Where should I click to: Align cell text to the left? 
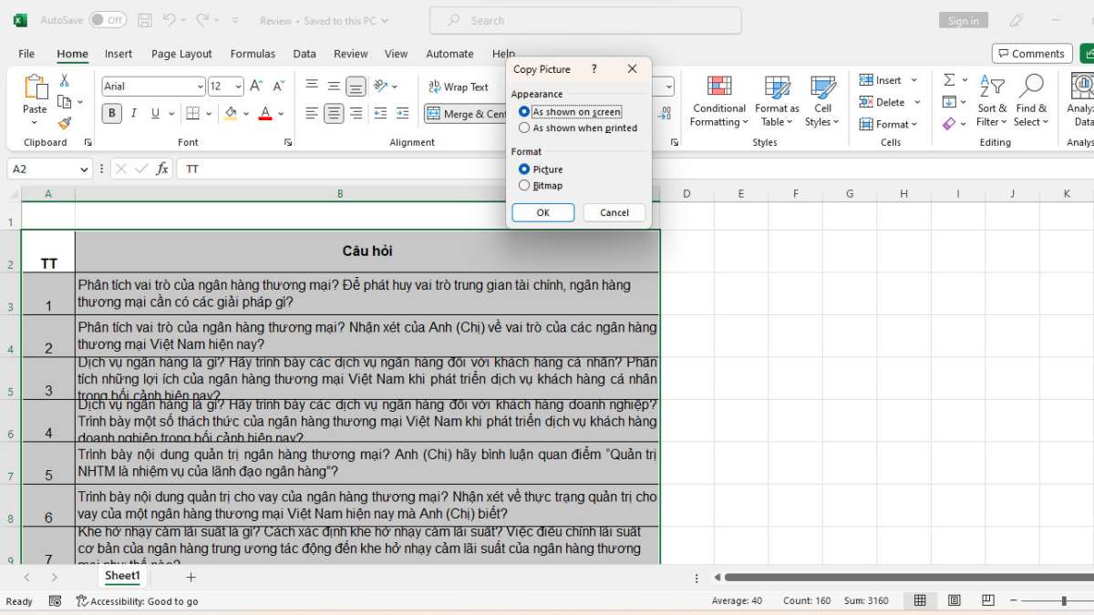312,114
